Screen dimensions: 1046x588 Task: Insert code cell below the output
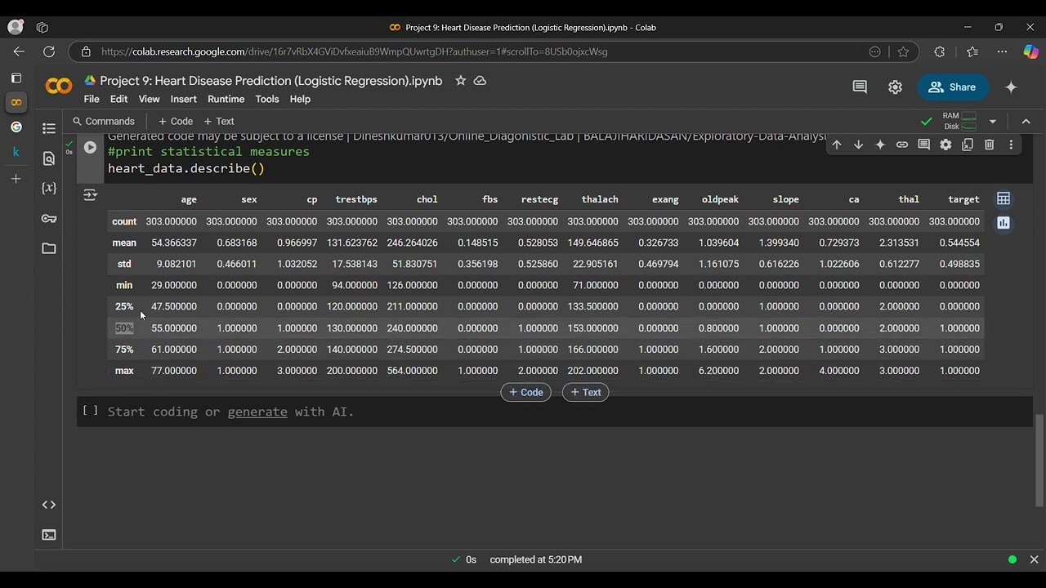525,392
